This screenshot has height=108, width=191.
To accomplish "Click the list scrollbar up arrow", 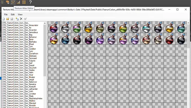I will (x=45, y=23).
